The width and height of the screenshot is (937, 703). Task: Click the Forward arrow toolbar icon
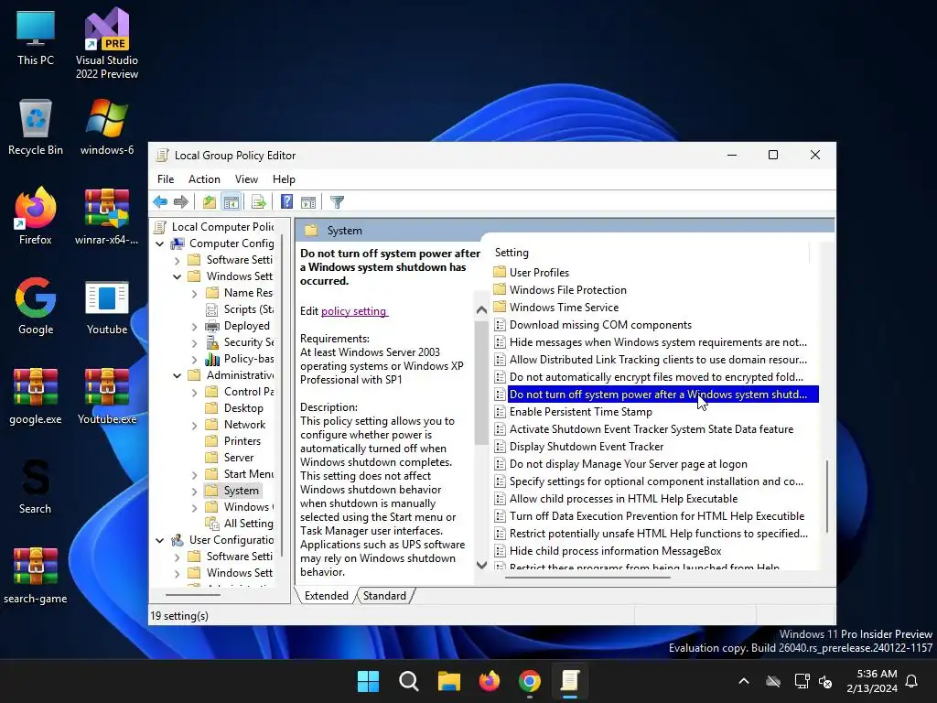(x=181, y=202)
